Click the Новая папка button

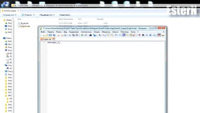click(x=65, y=15)
